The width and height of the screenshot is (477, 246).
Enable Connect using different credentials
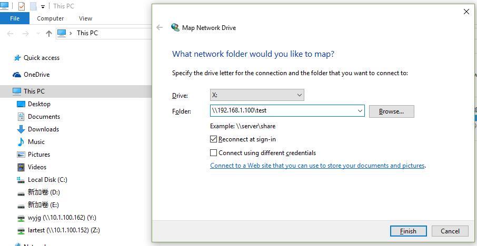213,153
